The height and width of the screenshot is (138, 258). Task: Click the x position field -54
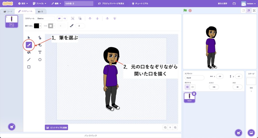pyautogui.click(x=220, y=76)
